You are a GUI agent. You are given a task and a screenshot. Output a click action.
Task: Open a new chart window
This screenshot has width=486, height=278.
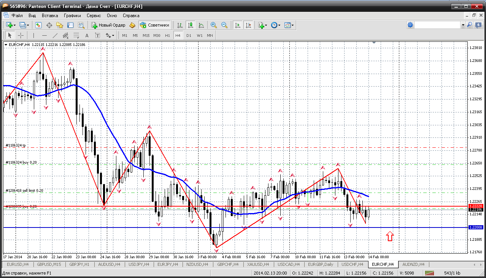click(9, 25)
